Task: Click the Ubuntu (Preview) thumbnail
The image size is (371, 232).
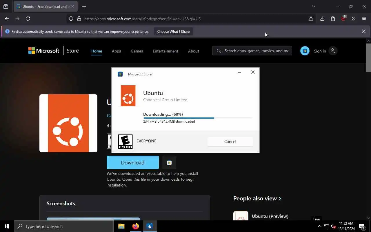Action: click(x=241, y=216)
